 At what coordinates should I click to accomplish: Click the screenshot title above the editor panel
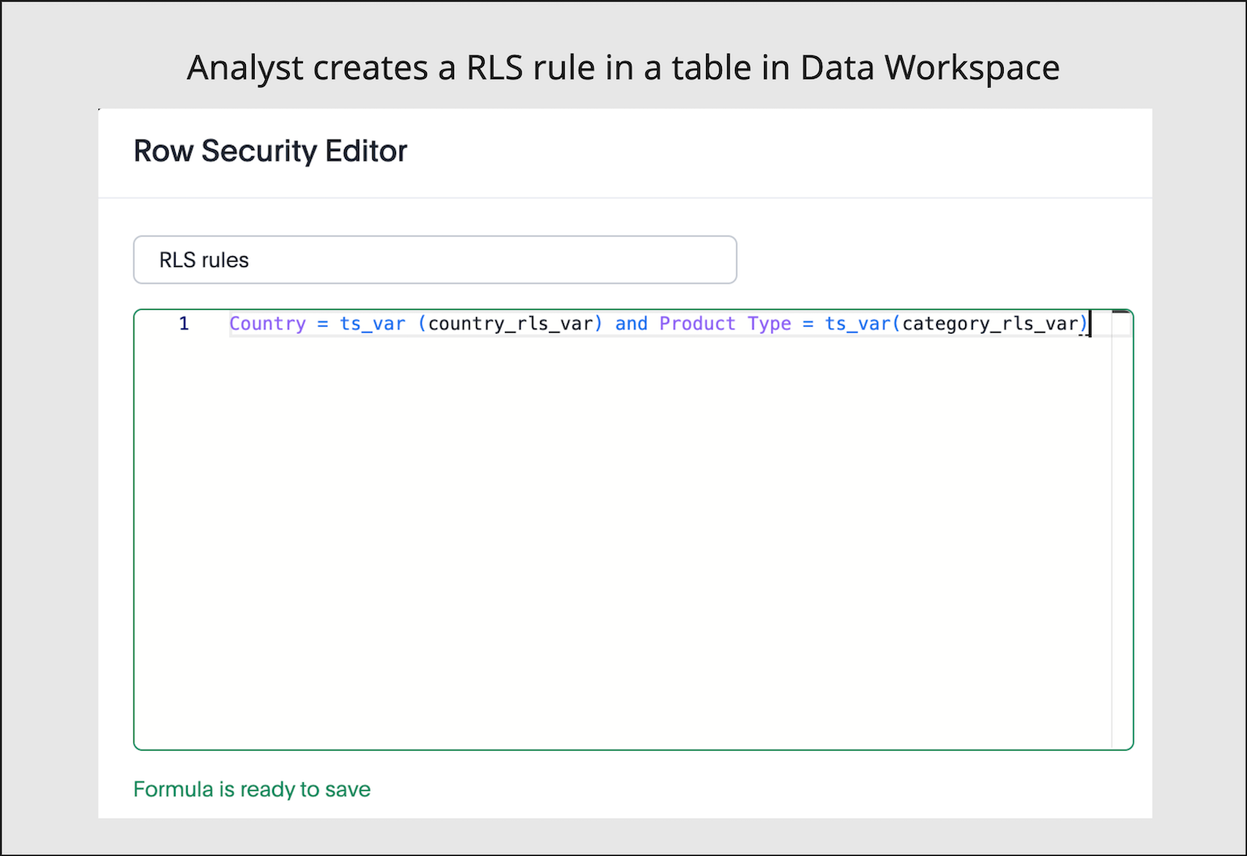coord(623,67)
